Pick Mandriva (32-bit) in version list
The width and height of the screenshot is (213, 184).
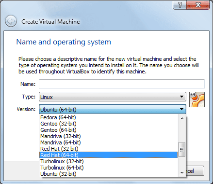click(108, 136)
